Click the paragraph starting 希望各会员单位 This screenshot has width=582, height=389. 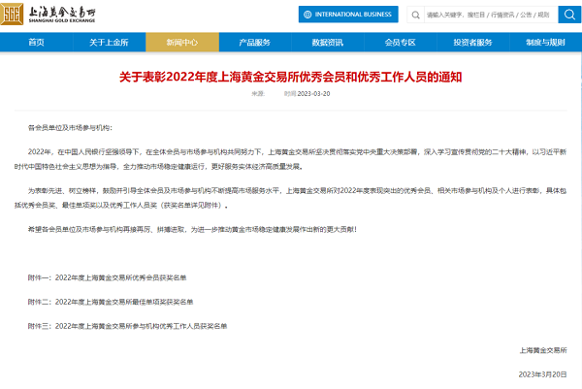point(192,229)
